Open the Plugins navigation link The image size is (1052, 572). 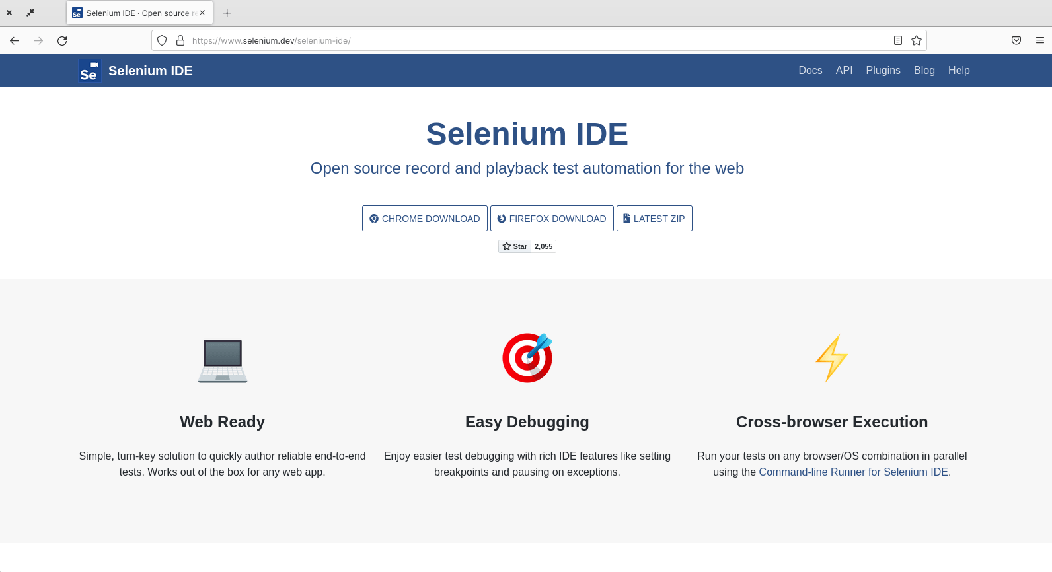point(883,71)
